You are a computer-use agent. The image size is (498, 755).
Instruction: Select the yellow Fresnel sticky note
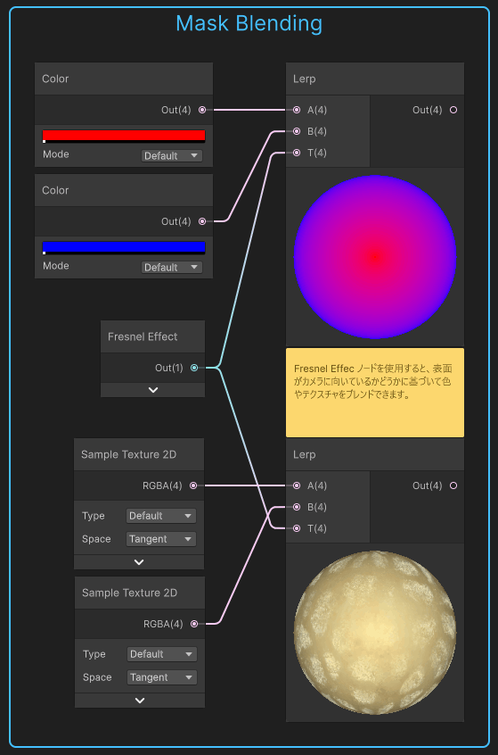click(375, 393)
